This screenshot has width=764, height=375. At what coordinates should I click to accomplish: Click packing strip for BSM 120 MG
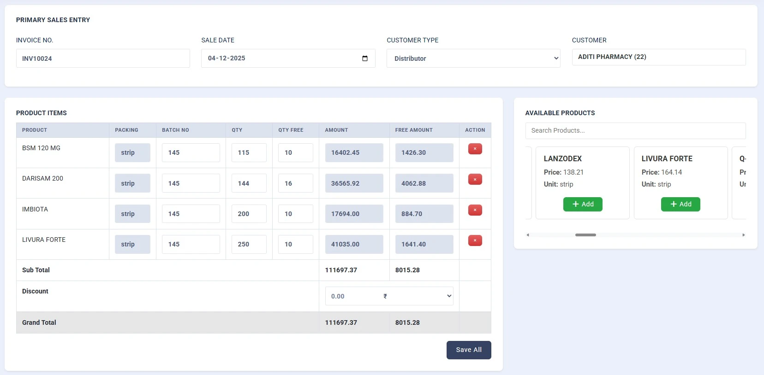132,152
